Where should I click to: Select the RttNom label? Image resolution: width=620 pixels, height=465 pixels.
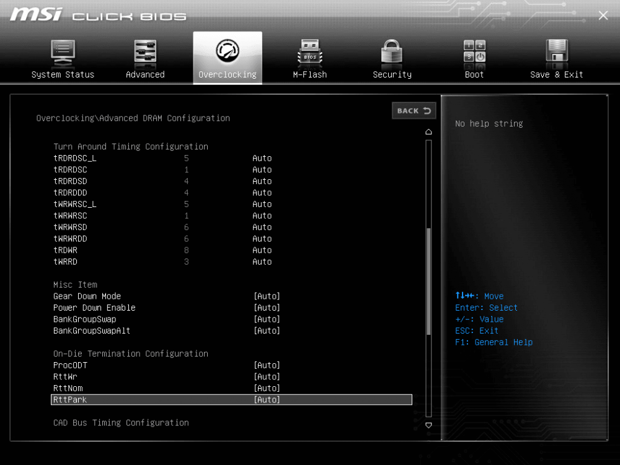pos(68,388)
